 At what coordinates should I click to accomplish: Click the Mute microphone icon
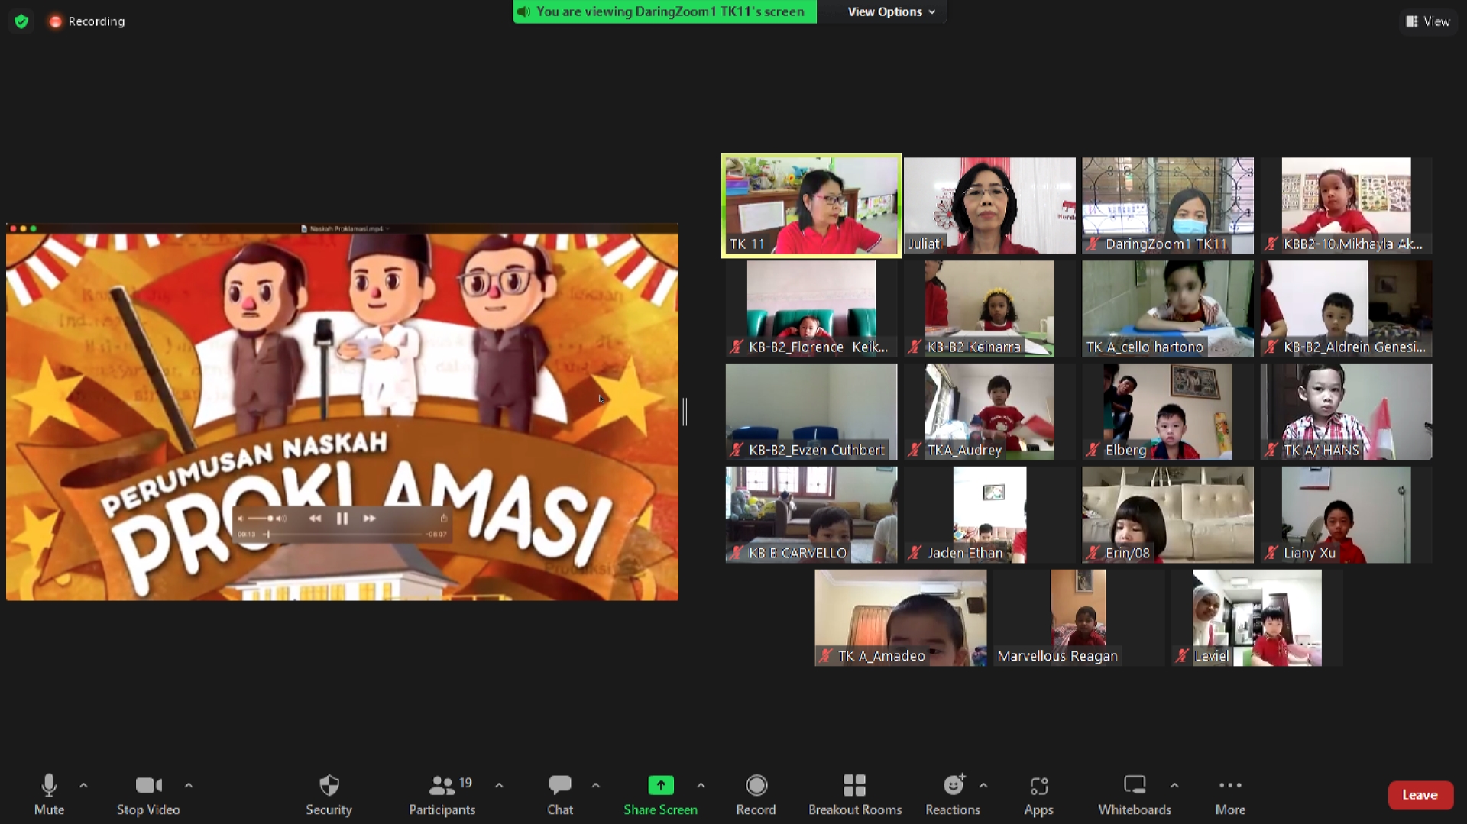(49, 785)
